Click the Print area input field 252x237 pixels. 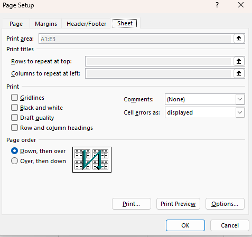pos(136,39)
